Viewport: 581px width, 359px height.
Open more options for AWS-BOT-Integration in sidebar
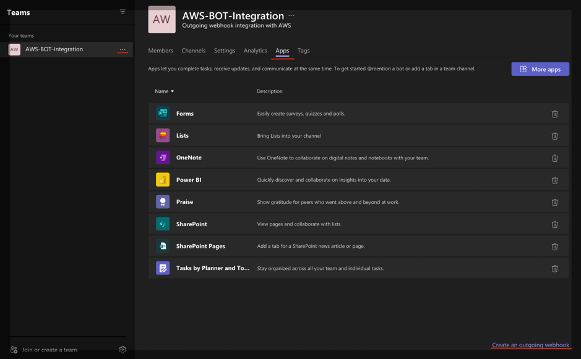[123, 49]
